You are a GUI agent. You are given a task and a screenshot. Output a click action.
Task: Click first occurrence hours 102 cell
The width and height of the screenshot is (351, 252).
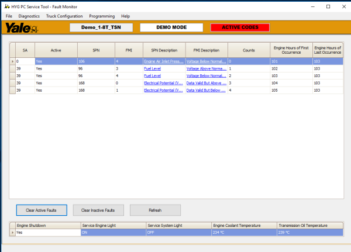tap(291, 69)
